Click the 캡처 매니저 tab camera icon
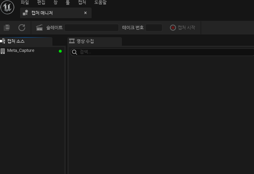Image resolution: width=254 pixels, height=174 pixels. coord(26,13)
